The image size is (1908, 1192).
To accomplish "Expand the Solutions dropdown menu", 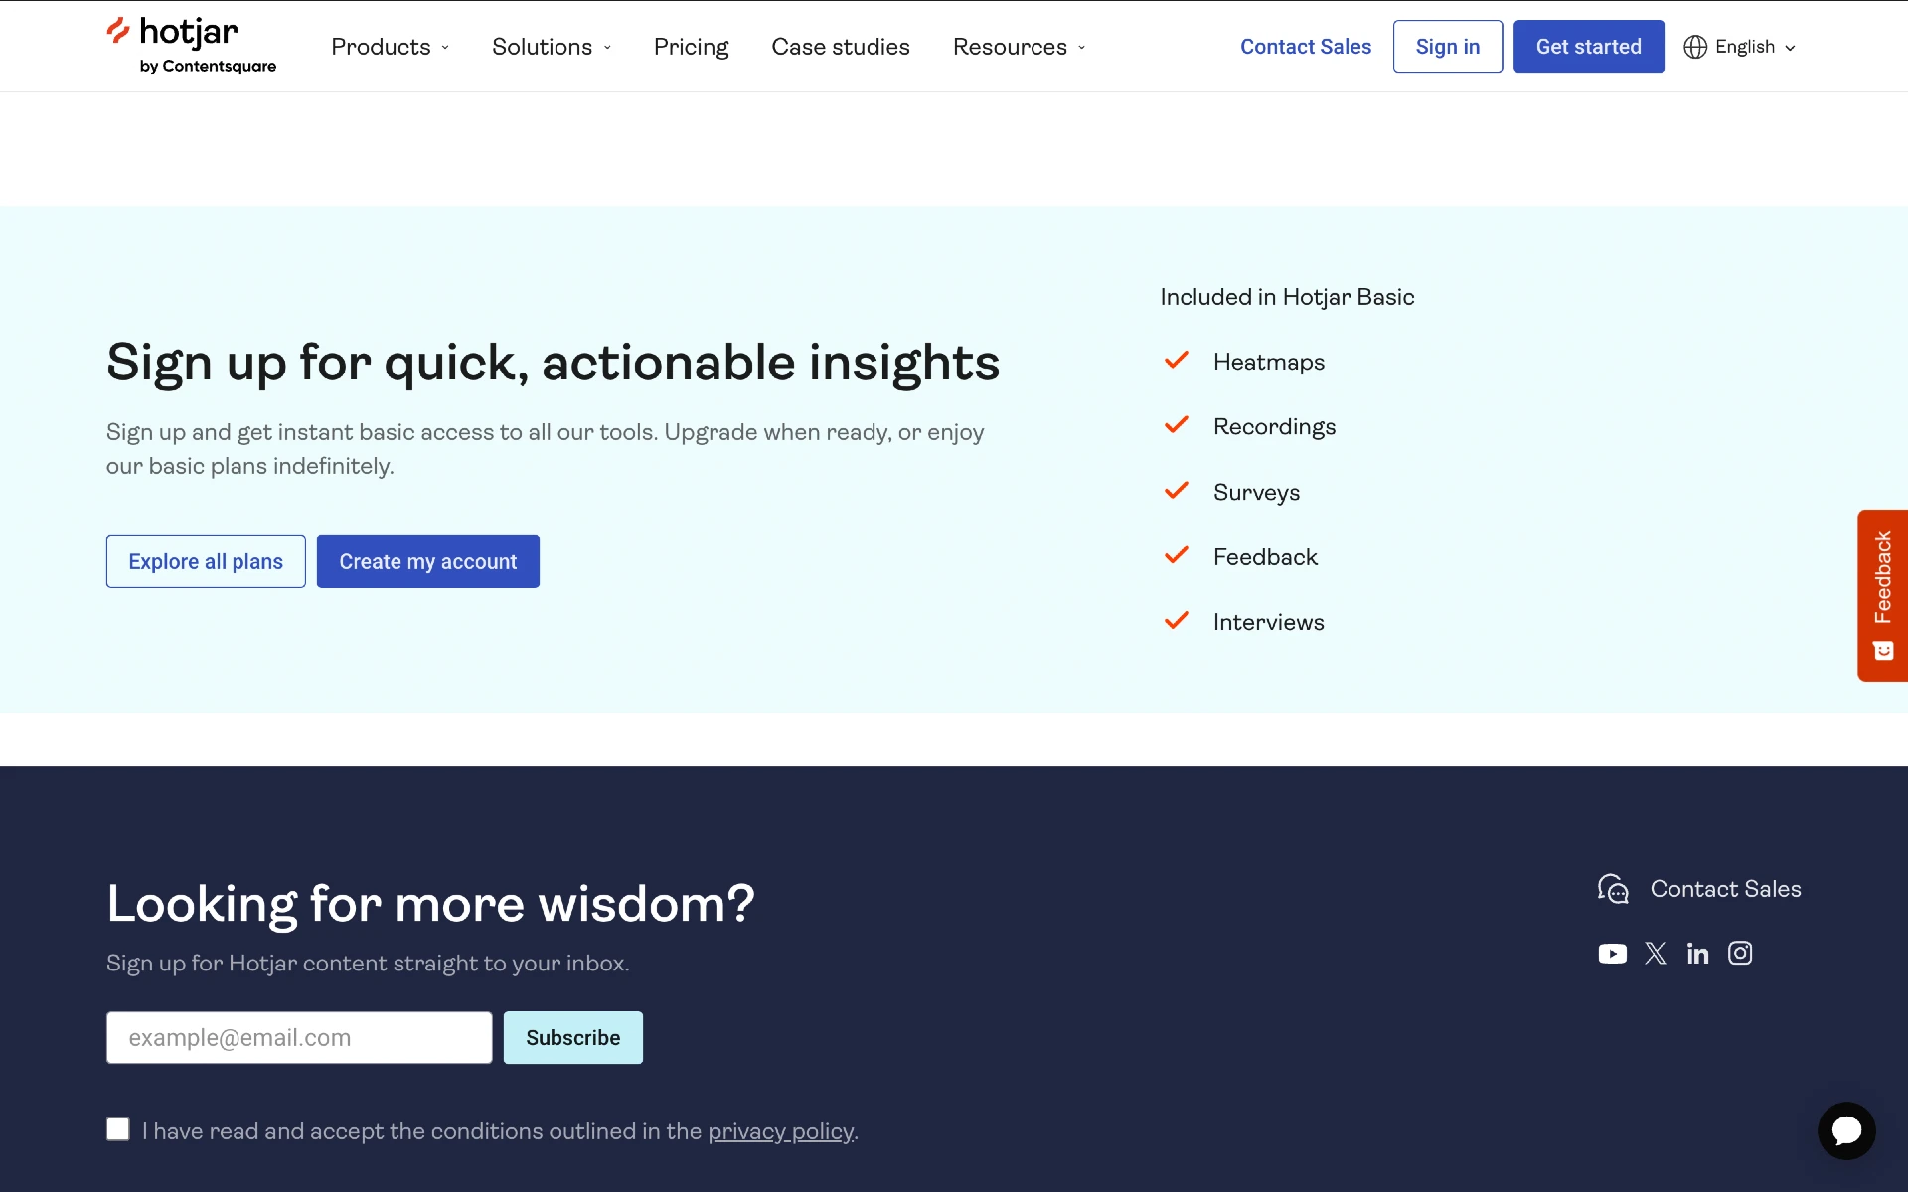I will pos(551,46).
